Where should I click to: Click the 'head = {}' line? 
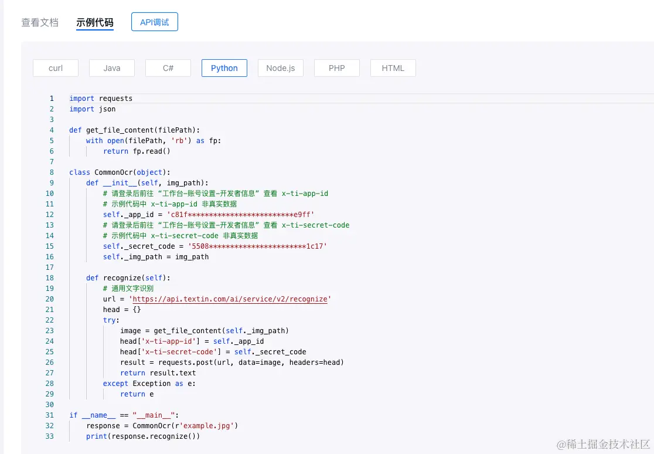point(122,310)
